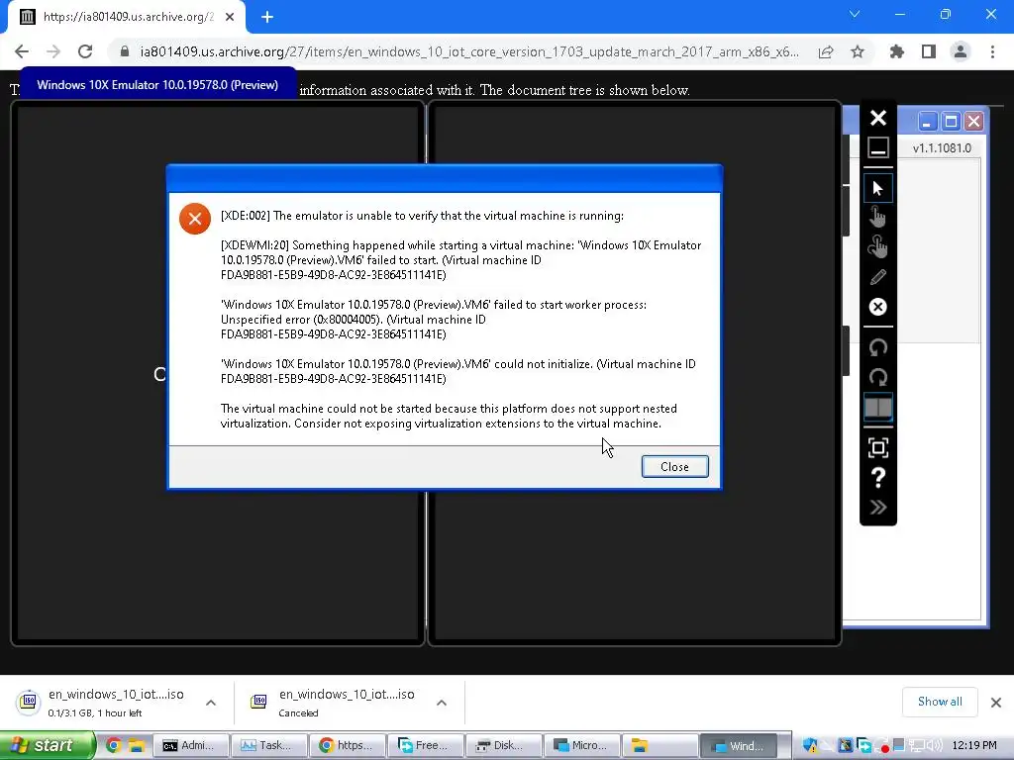Viewport: 1014px width, 760px height.
Task: Click the red error icon in dialog
Action: point(195,219)
